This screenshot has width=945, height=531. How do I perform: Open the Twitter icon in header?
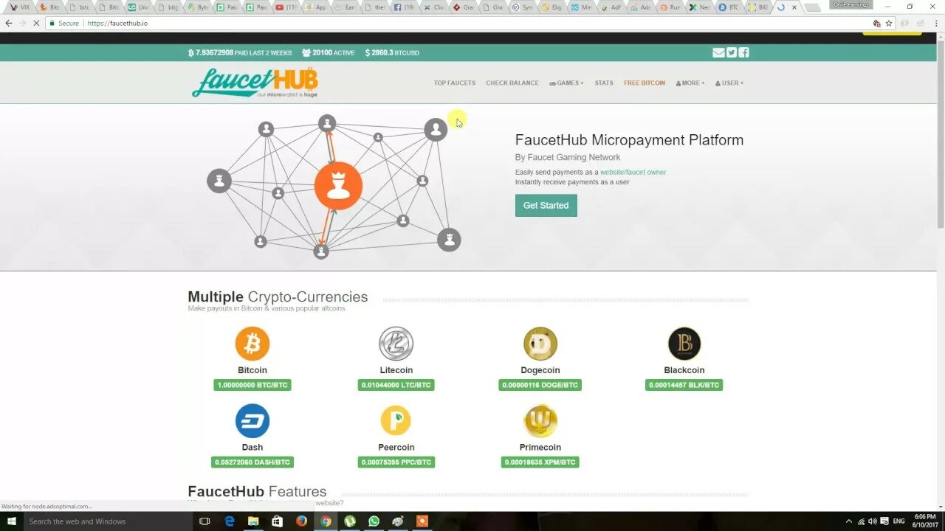(x=731, y=52)
